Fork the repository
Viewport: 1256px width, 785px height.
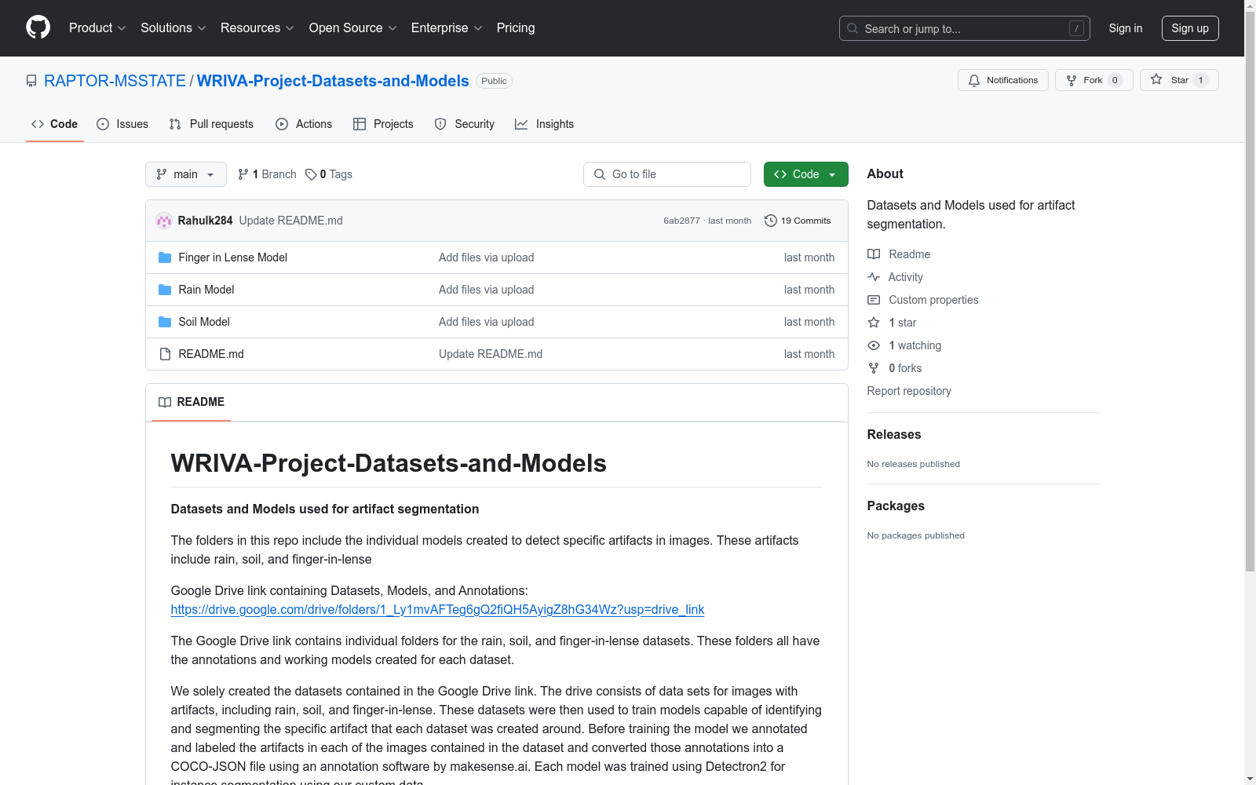coord(1094,80)
